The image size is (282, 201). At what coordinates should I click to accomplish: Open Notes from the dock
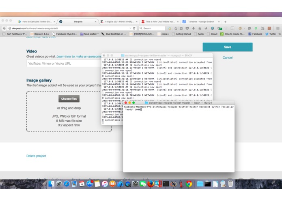[x=97, y=184]
